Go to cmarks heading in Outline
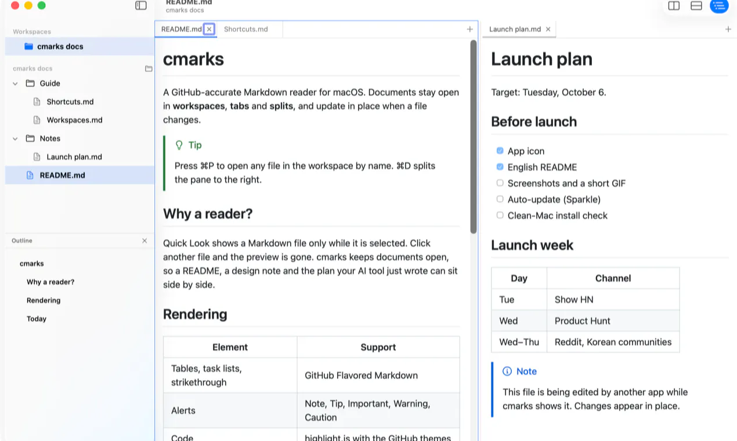 click(x=32, y=263)
